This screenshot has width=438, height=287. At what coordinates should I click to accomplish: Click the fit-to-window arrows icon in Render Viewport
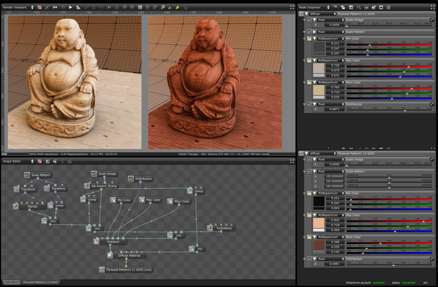pyautogui.click(x=47, y=7)
